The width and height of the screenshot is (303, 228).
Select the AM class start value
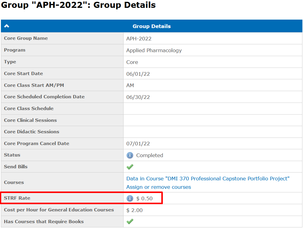pyautogui.click(x=130, y=85)
